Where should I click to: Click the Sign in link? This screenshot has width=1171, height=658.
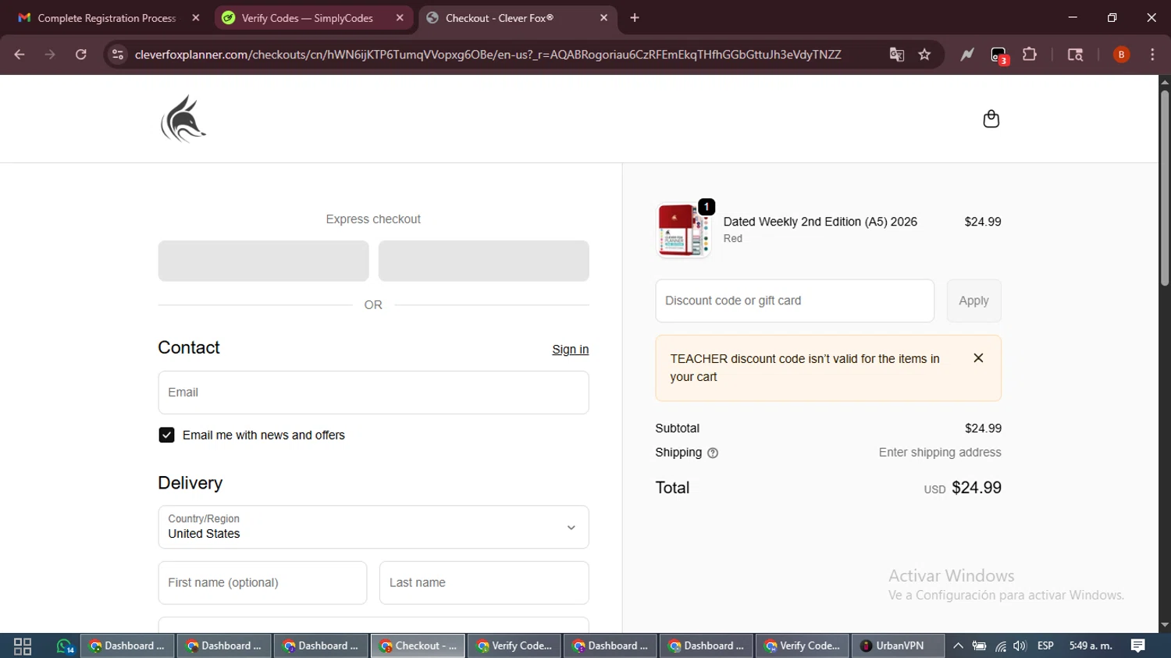(x=570, y=350)
